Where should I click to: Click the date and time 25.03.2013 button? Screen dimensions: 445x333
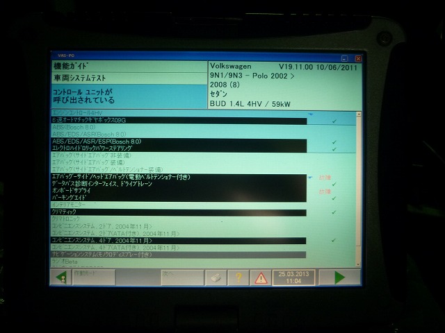[x=293, y=277]
